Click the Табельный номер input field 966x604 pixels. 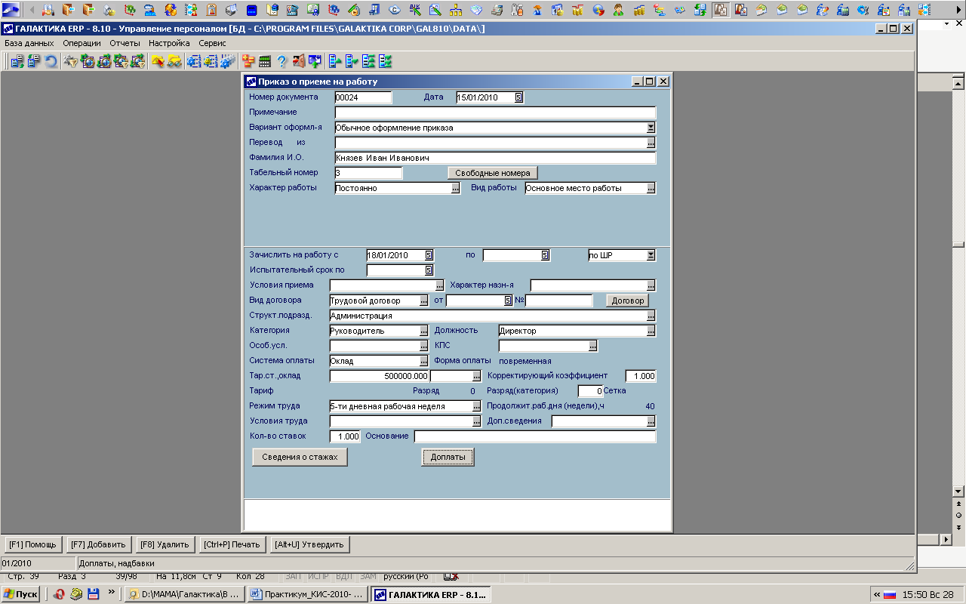pos(368,173)
